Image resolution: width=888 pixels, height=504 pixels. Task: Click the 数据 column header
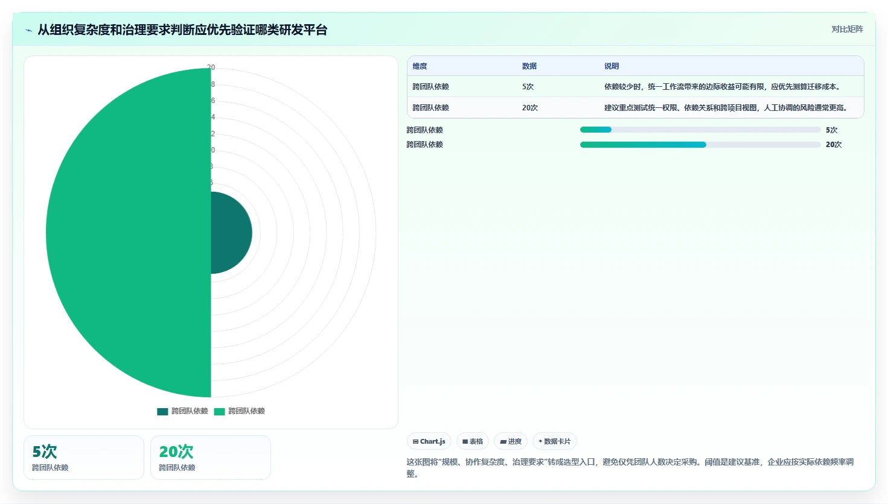(x=529, y=66)
